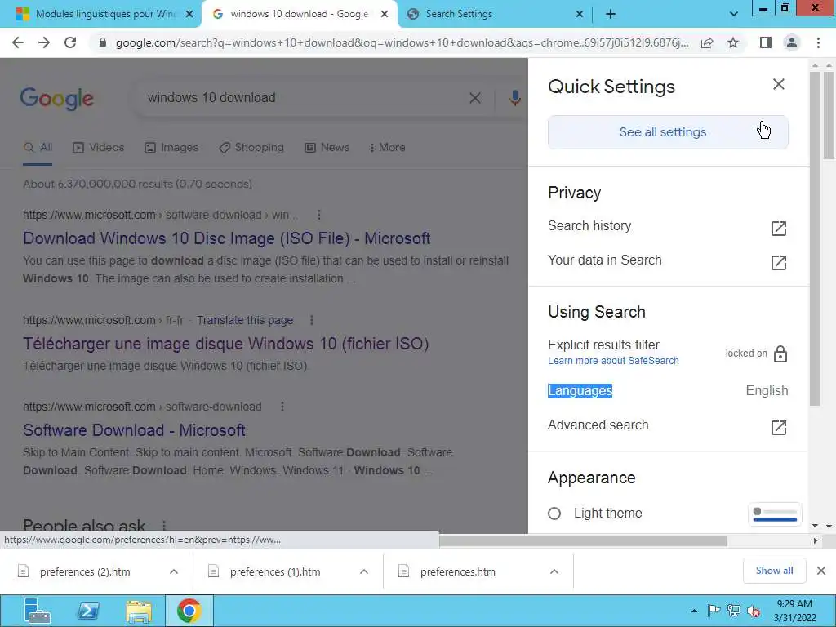Open options for first Microsoft result
The height and width of the screenshot is (627, 836).
pos(319,215)
